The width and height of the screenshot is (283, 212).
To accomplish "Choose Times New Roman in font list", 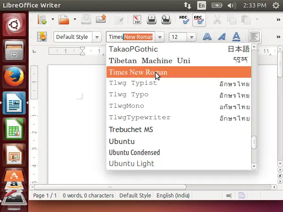I will (x=179, y=72).
